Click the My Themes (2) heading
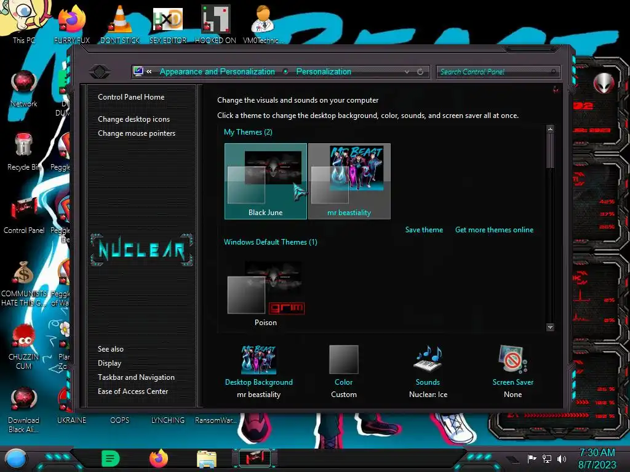 (248, 132)
